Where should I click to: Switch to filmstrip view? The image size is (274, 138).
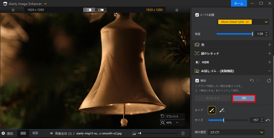[x=35, y=133]
